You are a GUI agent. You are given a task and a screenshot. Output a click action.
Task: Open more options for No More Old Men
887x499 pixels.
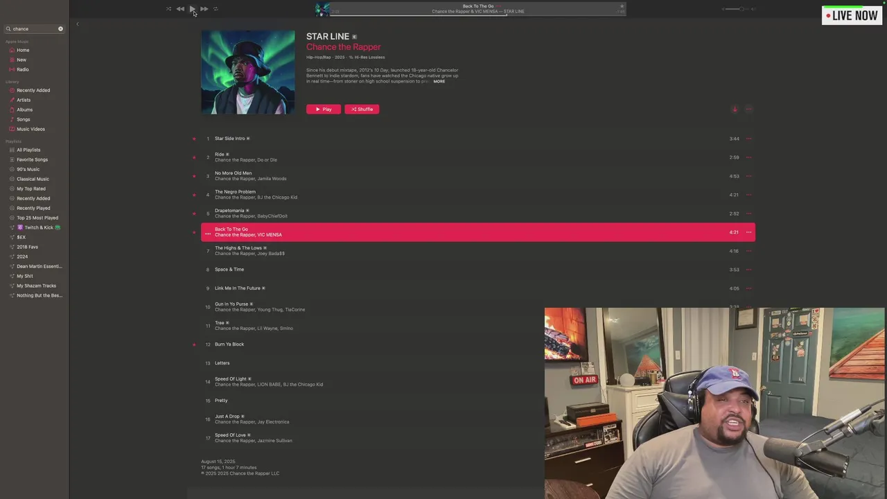(748, 176)
